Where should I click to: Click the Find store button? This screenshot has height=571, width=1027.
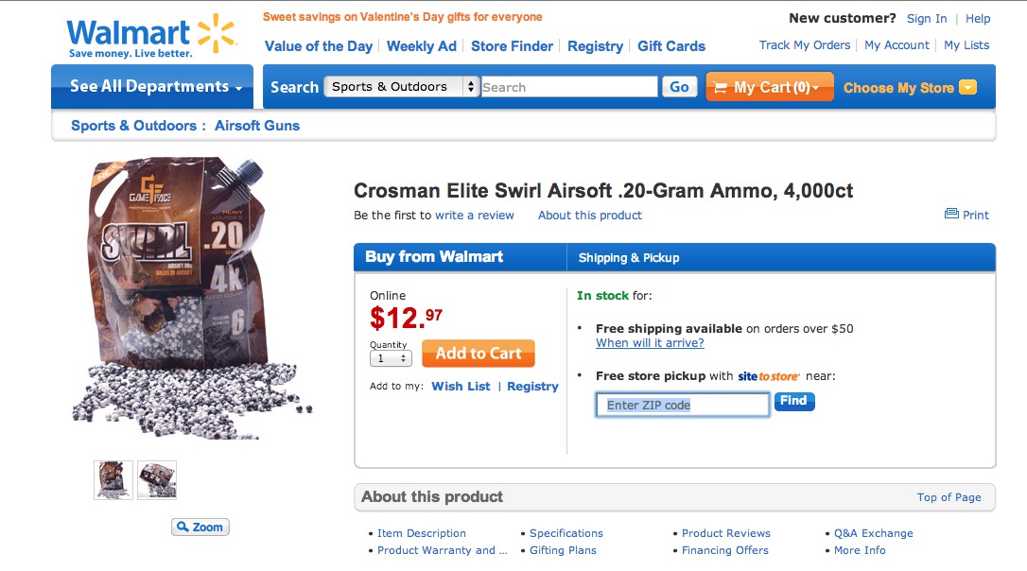(x=794, y=402)
